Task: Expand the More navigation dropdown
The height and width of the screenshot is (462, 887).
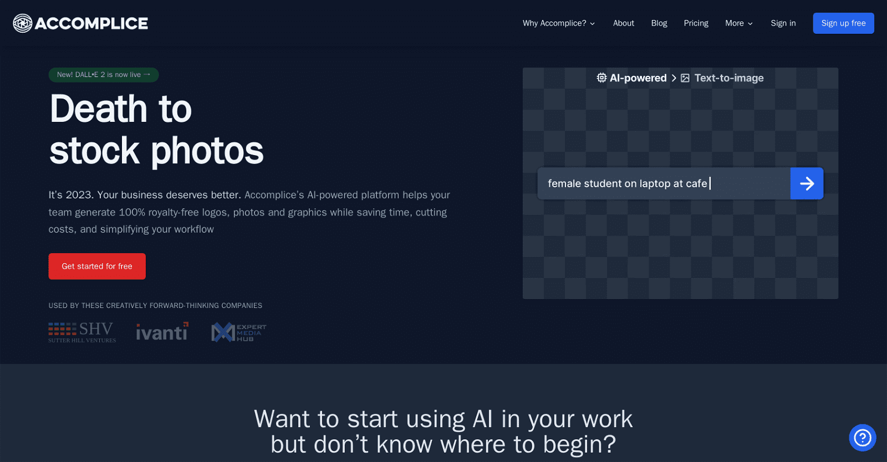Action: coord(738,23)
